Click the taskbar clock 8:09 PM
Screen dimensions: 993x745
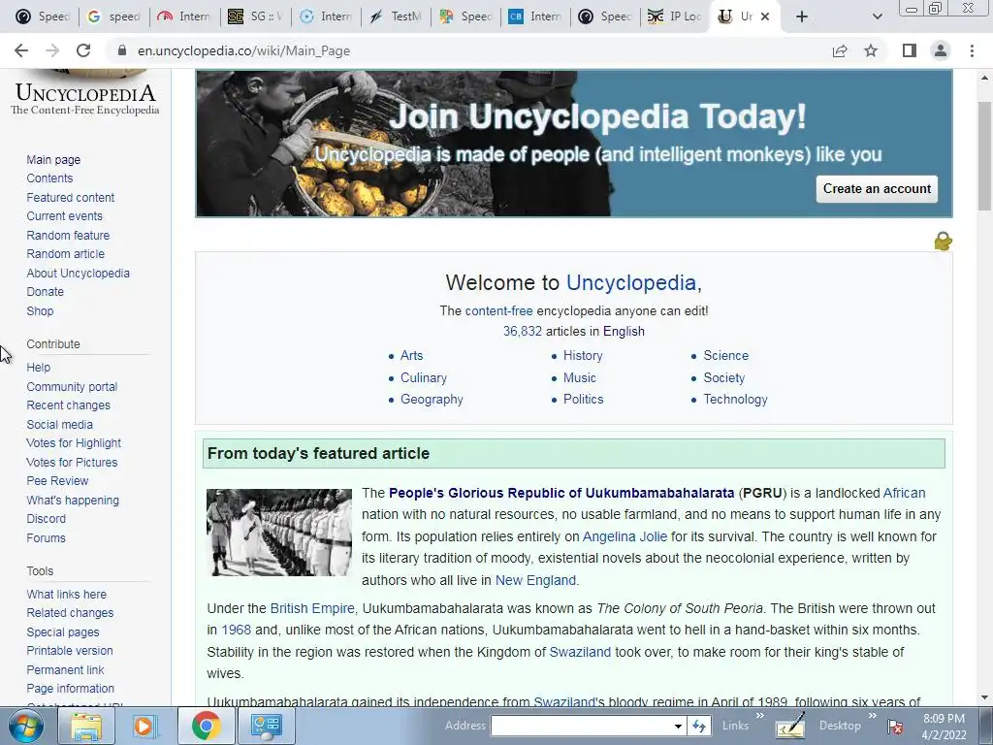tap(944, 719)
